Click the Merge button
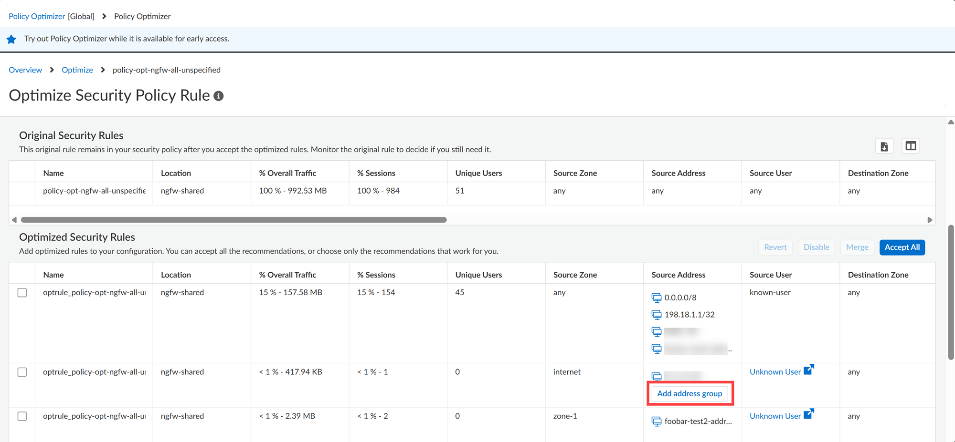Screen dimensions: 955x442 coord(857,247)
